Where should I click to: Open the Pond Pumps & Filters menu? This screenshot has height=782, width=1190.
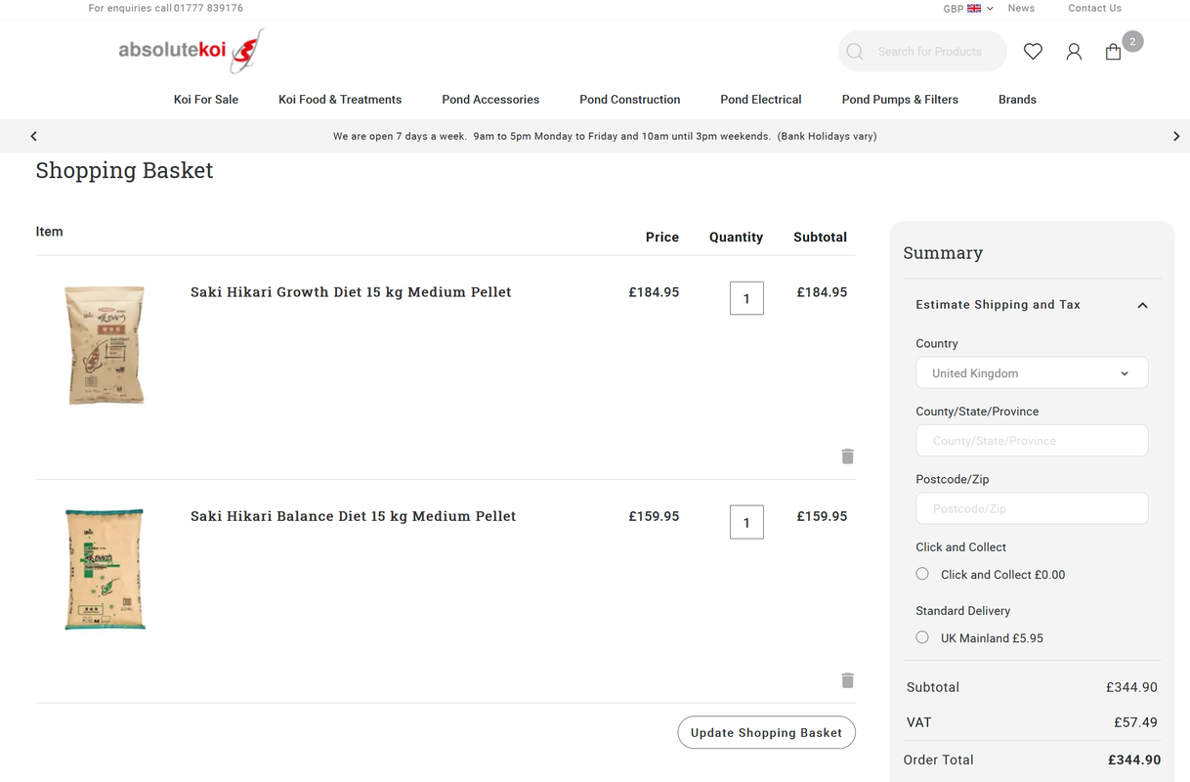click(900, 99)
